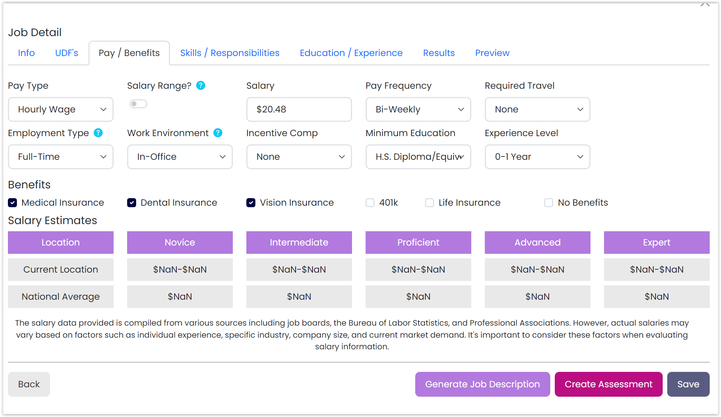Screen dimensions: 721x417
Task: Click the Work Environment help icon
Action: 218,133
